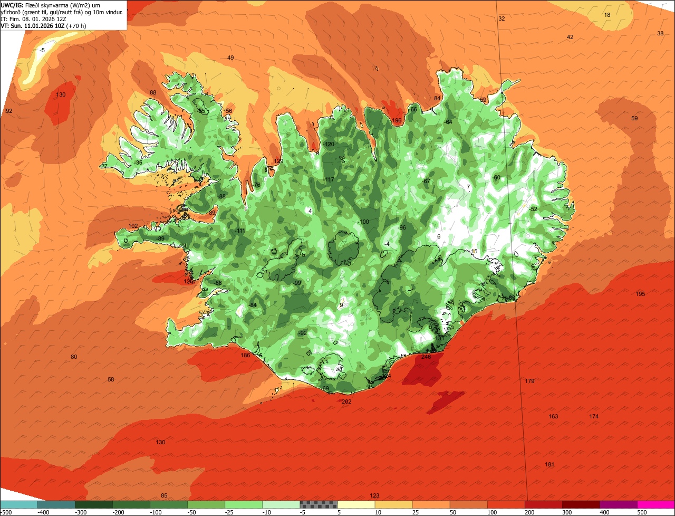The height and width of the screenshot is (516, 675).
Task: Click the dark green -200 to -100 legend swatch
Action: [x=131, y=504]
